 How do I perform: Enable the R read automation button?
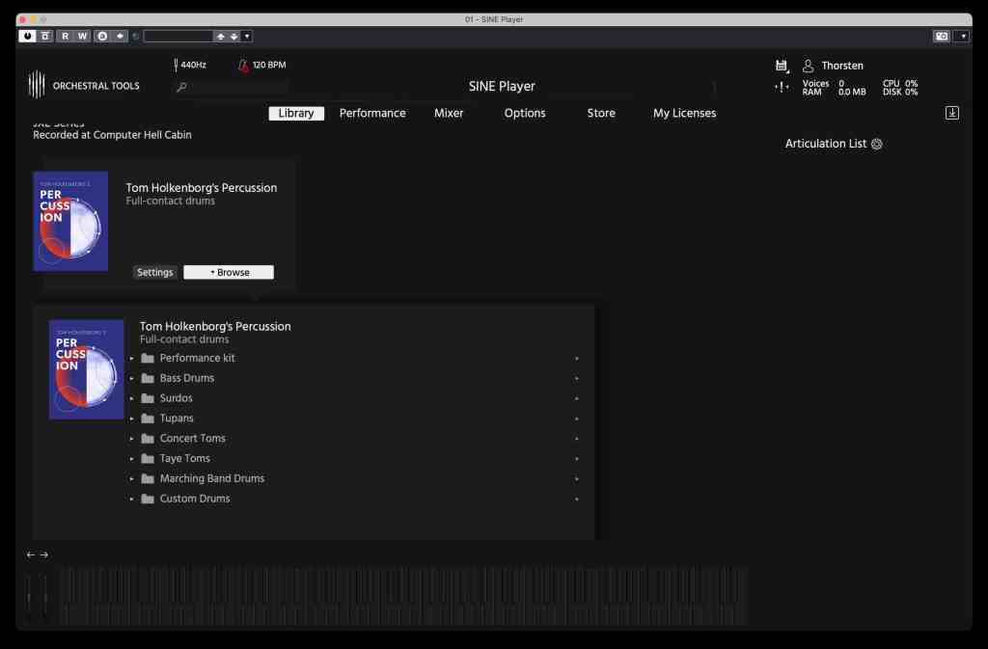coord(65,37)
